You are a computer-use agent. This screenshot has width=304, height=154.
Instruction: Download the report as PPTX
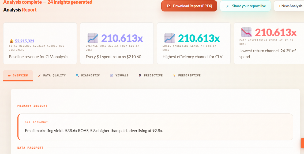(189, 6)
